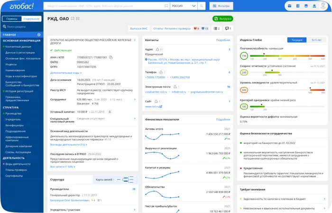Viewport: 332px width, 213px height.
Task: Open Бенефициары in sidebar
Action: (14, 125)
